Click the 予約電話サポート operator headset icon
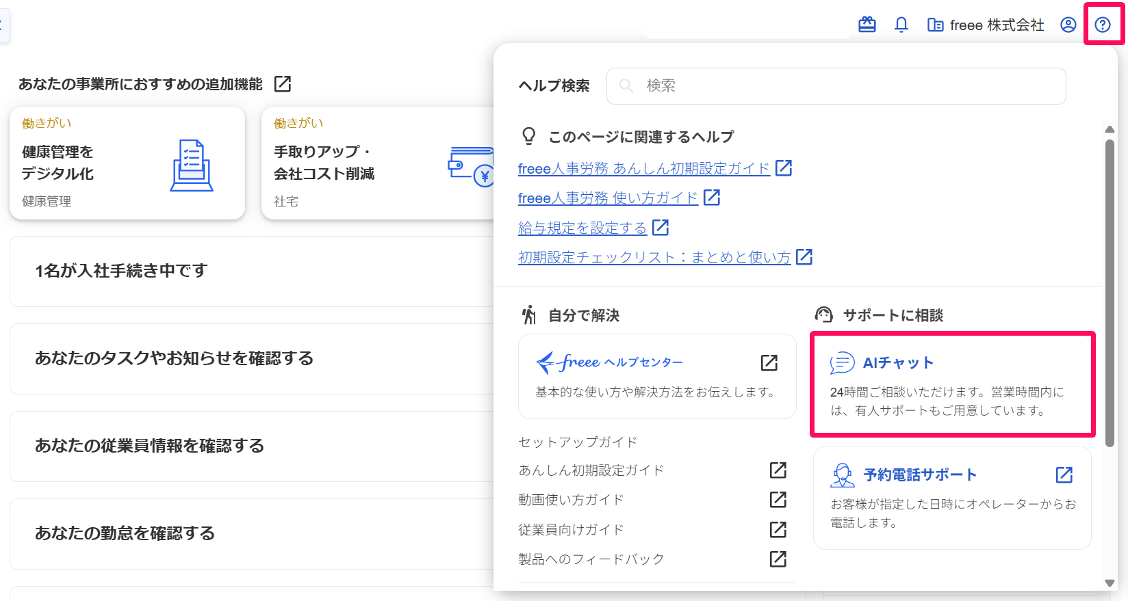The width and height of the screenshot is (1128, 601). (842, 475)
